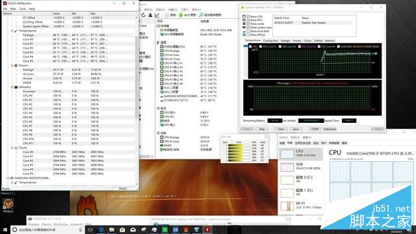
Task: Click the CPU Package sensor icon in AIDA64 temperature list
Action: coord(162,51)
